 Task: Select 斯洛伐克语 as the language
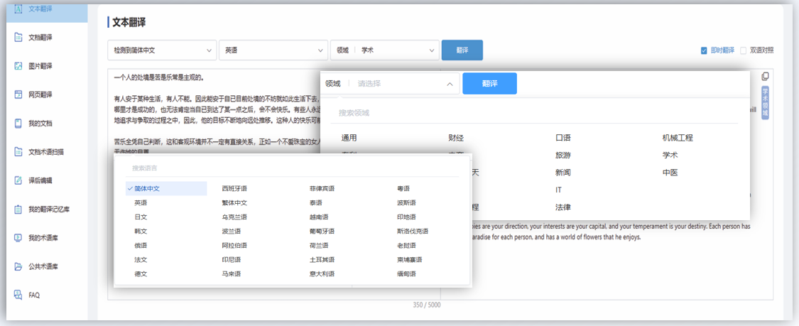coord(413,232)
